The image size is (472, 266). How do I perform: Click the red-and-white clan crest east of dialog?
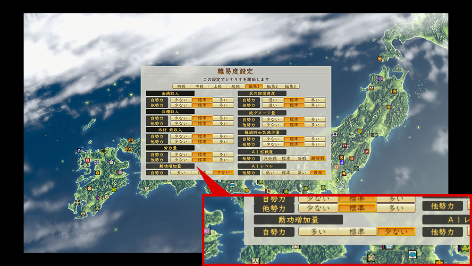367,152
